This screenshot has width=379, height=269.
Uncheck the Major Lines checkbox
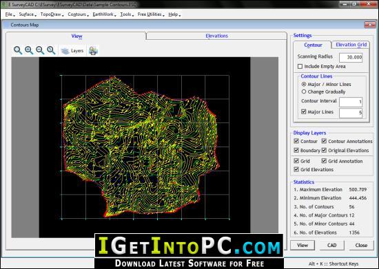304,111
